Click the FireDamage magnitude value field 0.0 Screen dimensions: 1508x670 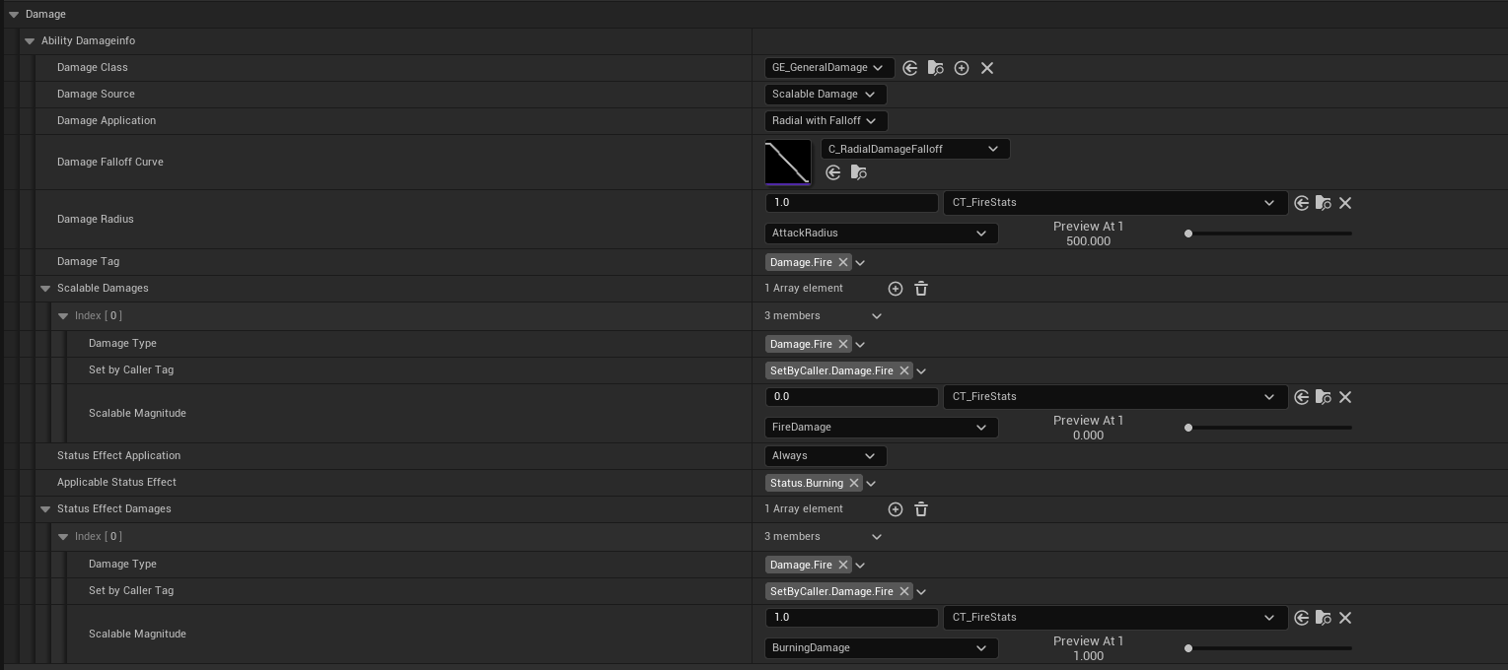[x=851, y=397]
